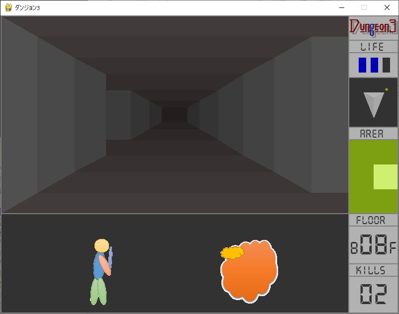The width and height of the screenshot is (399, 314).
Task: Click the empty dark third life bar
Action: tap(386, 65)
